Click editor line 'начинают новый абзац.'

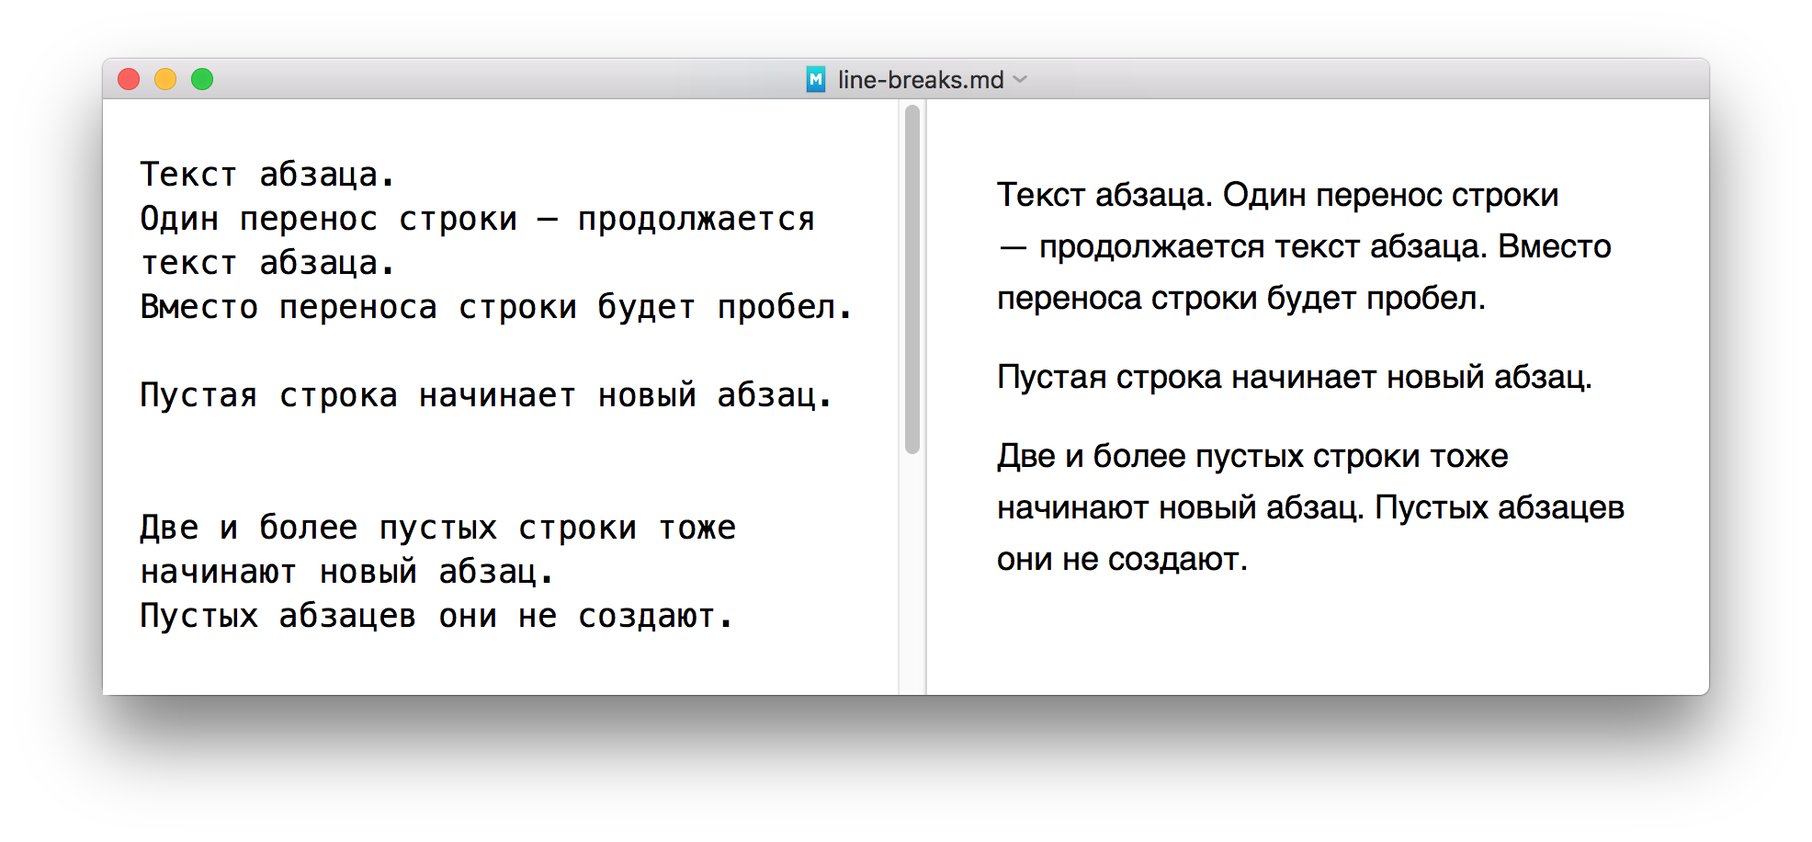(346, 572)
